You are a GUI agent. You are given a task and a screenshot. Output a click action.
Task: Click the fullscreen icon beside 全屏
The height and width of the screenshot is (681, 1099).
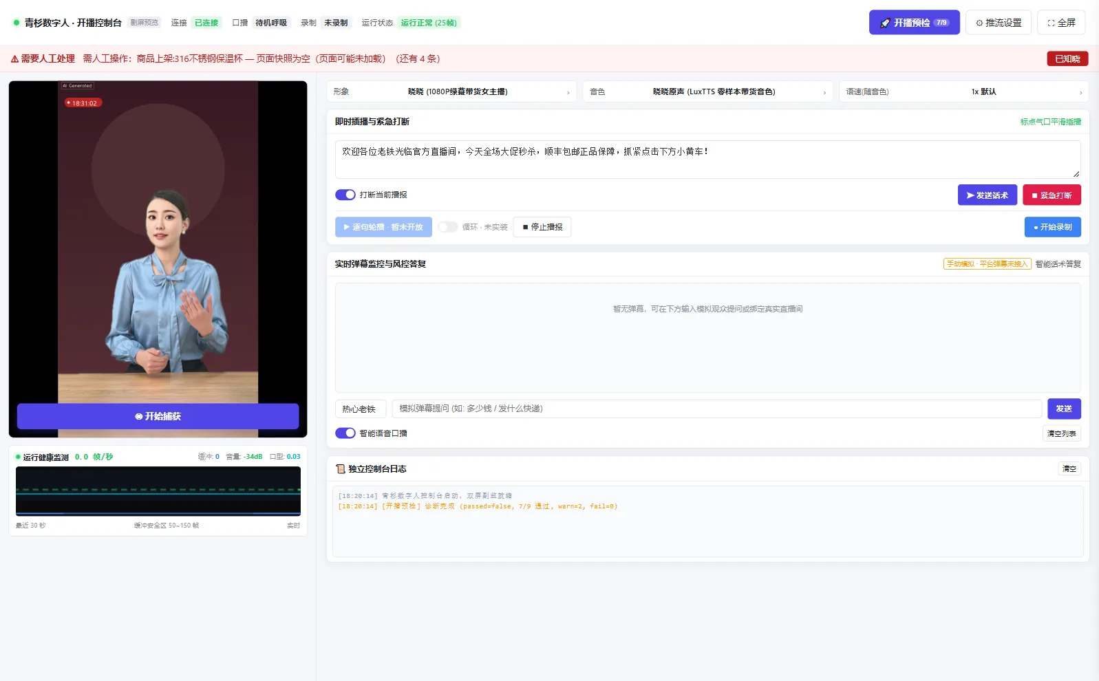1051,23
